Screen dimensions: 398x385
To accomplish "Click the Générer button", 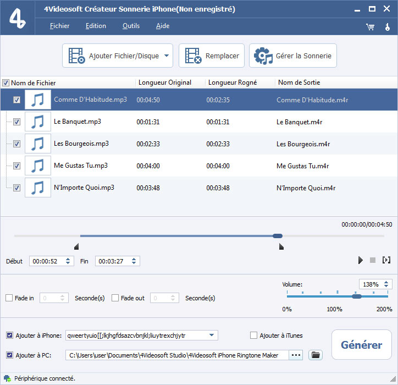I will [x=361, y=345].
